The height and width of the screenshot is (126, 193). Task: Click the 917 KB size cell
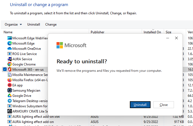coord(179,122)
